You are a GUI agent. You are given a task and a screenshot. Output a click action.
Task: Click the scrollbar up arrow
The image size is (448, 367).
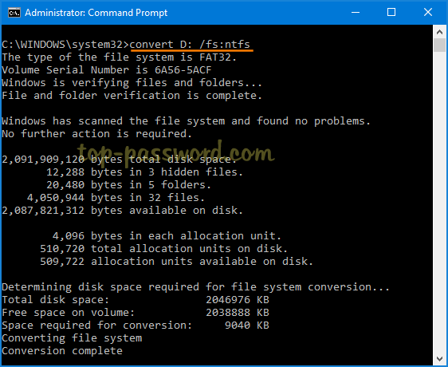coord(439,32)
